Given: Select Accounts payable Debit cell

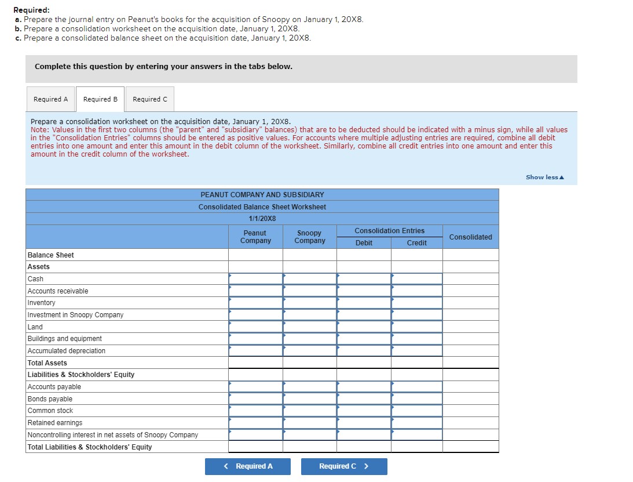Looking at the screenshot, I should (364, 387).
